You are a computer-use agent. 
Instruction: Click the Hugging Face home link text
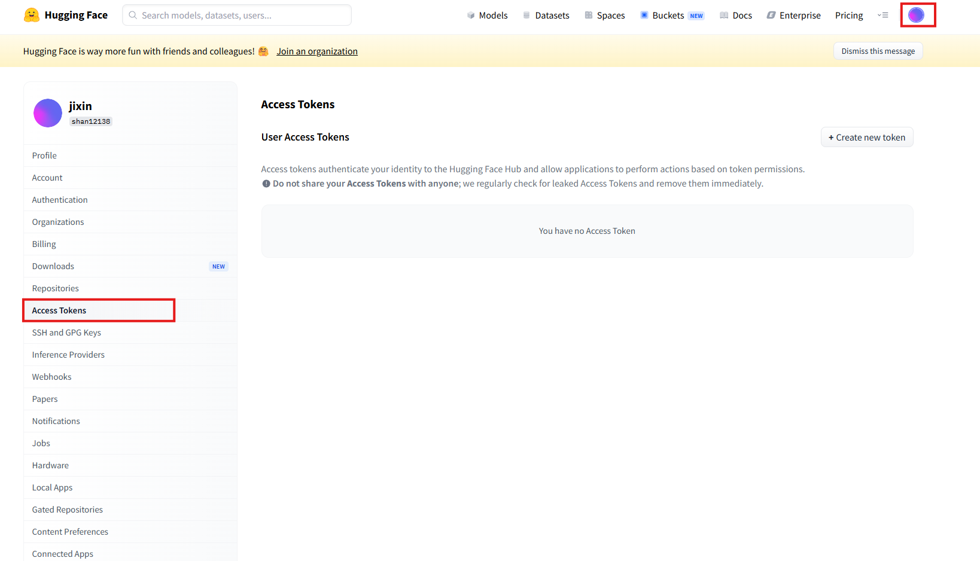[x=76, y=15]
